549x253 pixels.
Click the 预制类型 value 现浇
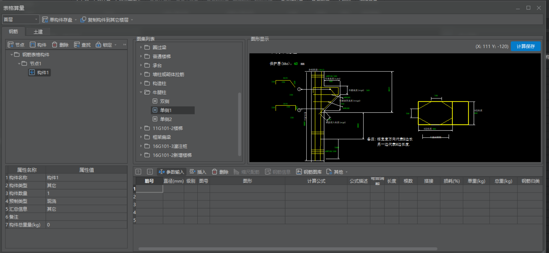pyautogui.click(x=86, y=201)
